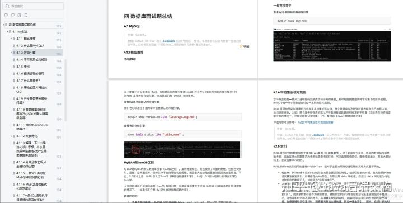The width and height of the screenshot is (403, 203).
Task: Click the 4.1 MySQL page heading
Action: (132, 26)
